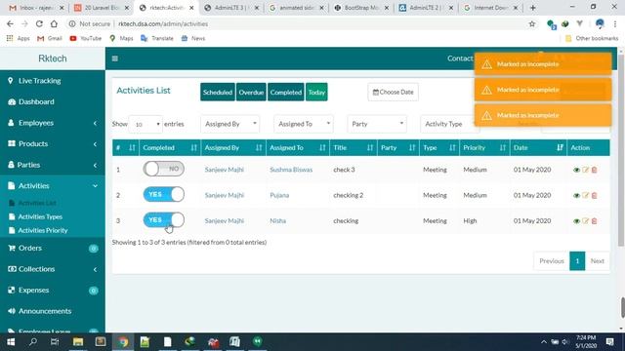The image size is (625, 351).
Task: Filter activities by Completed button
Action: (x=286, y=92)
